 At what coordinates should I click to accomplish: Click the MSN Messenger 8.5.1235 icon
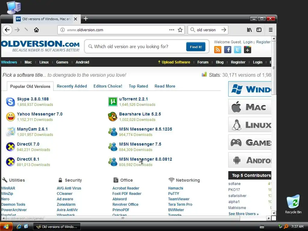(x=113, y=132)
